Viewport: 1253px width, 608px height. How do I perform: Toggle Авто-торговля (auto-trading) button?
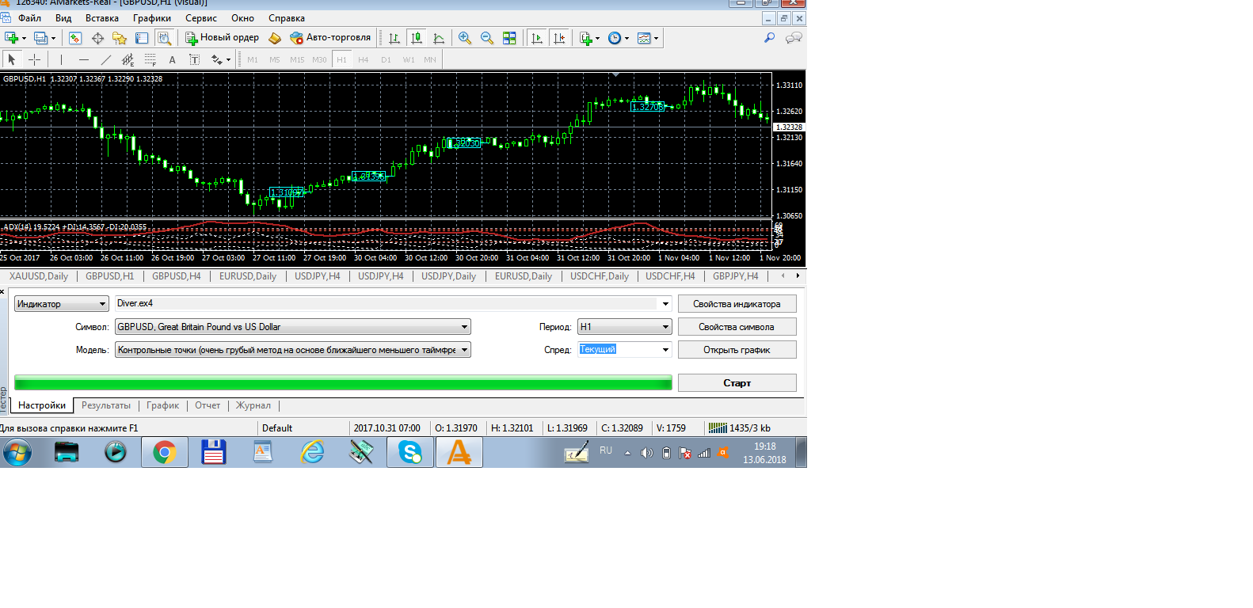coord(330,38)
